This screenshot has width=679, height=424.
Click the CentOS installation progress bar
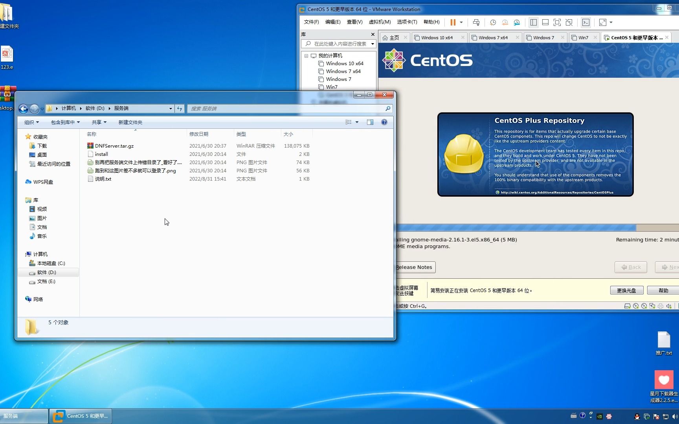537,228
